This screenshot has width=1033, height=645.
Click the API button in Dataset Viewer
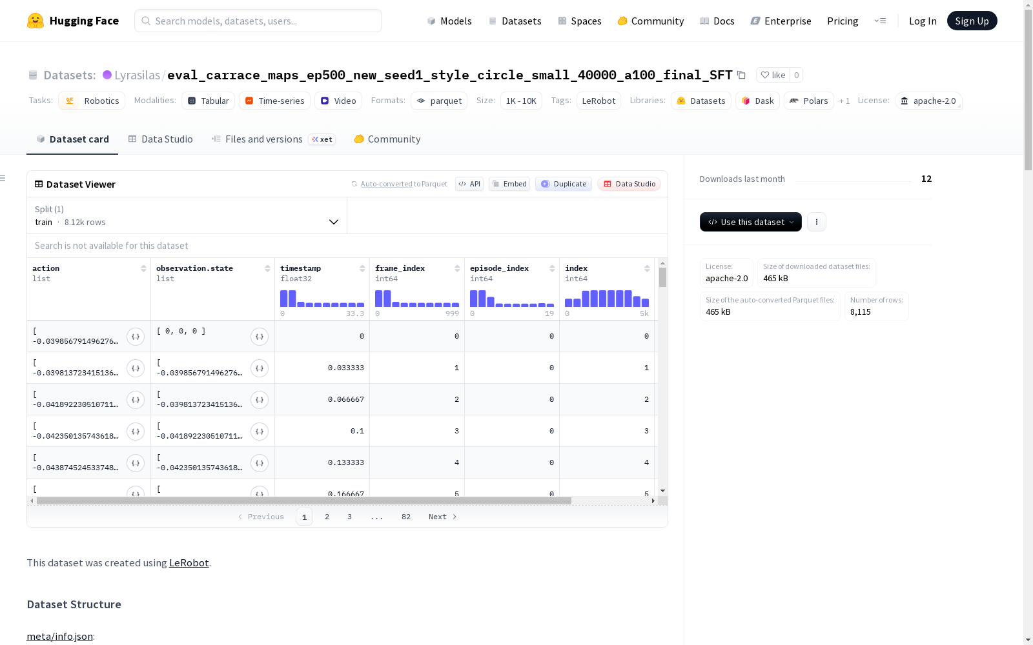click(469, 184)
